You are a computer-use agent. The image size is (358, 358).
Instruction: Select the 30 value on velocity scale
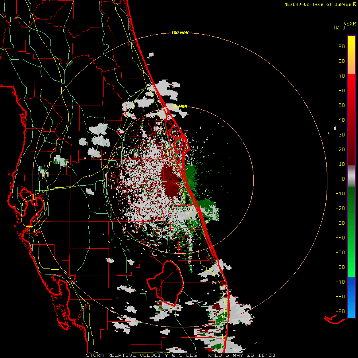pos(342,135)
